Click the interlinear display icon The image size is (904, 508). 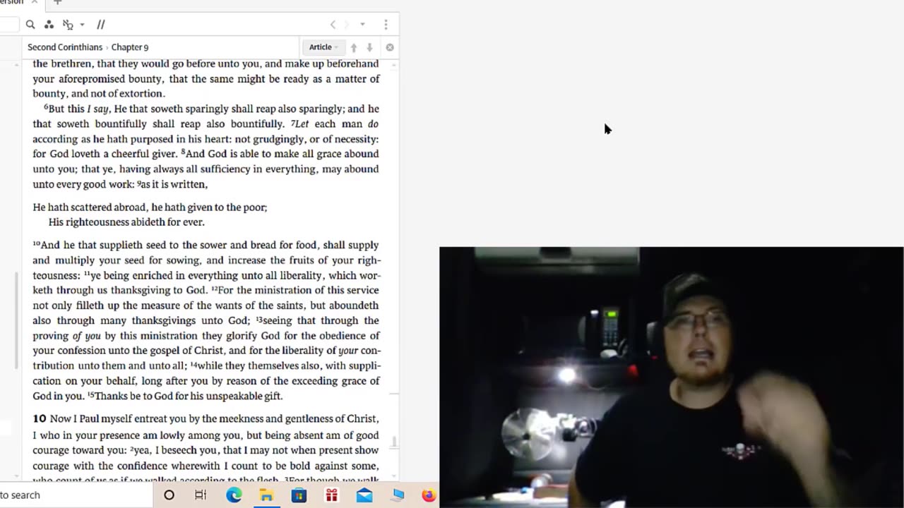tap(68, 25)
